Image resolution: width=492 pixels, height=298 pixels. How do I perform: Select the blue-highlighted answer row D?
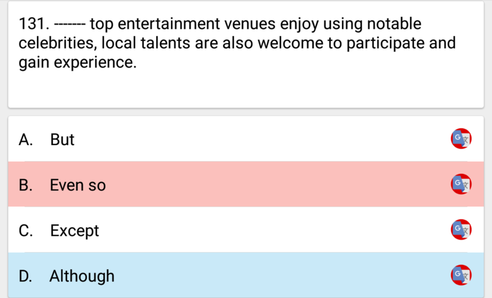(246, 275)
